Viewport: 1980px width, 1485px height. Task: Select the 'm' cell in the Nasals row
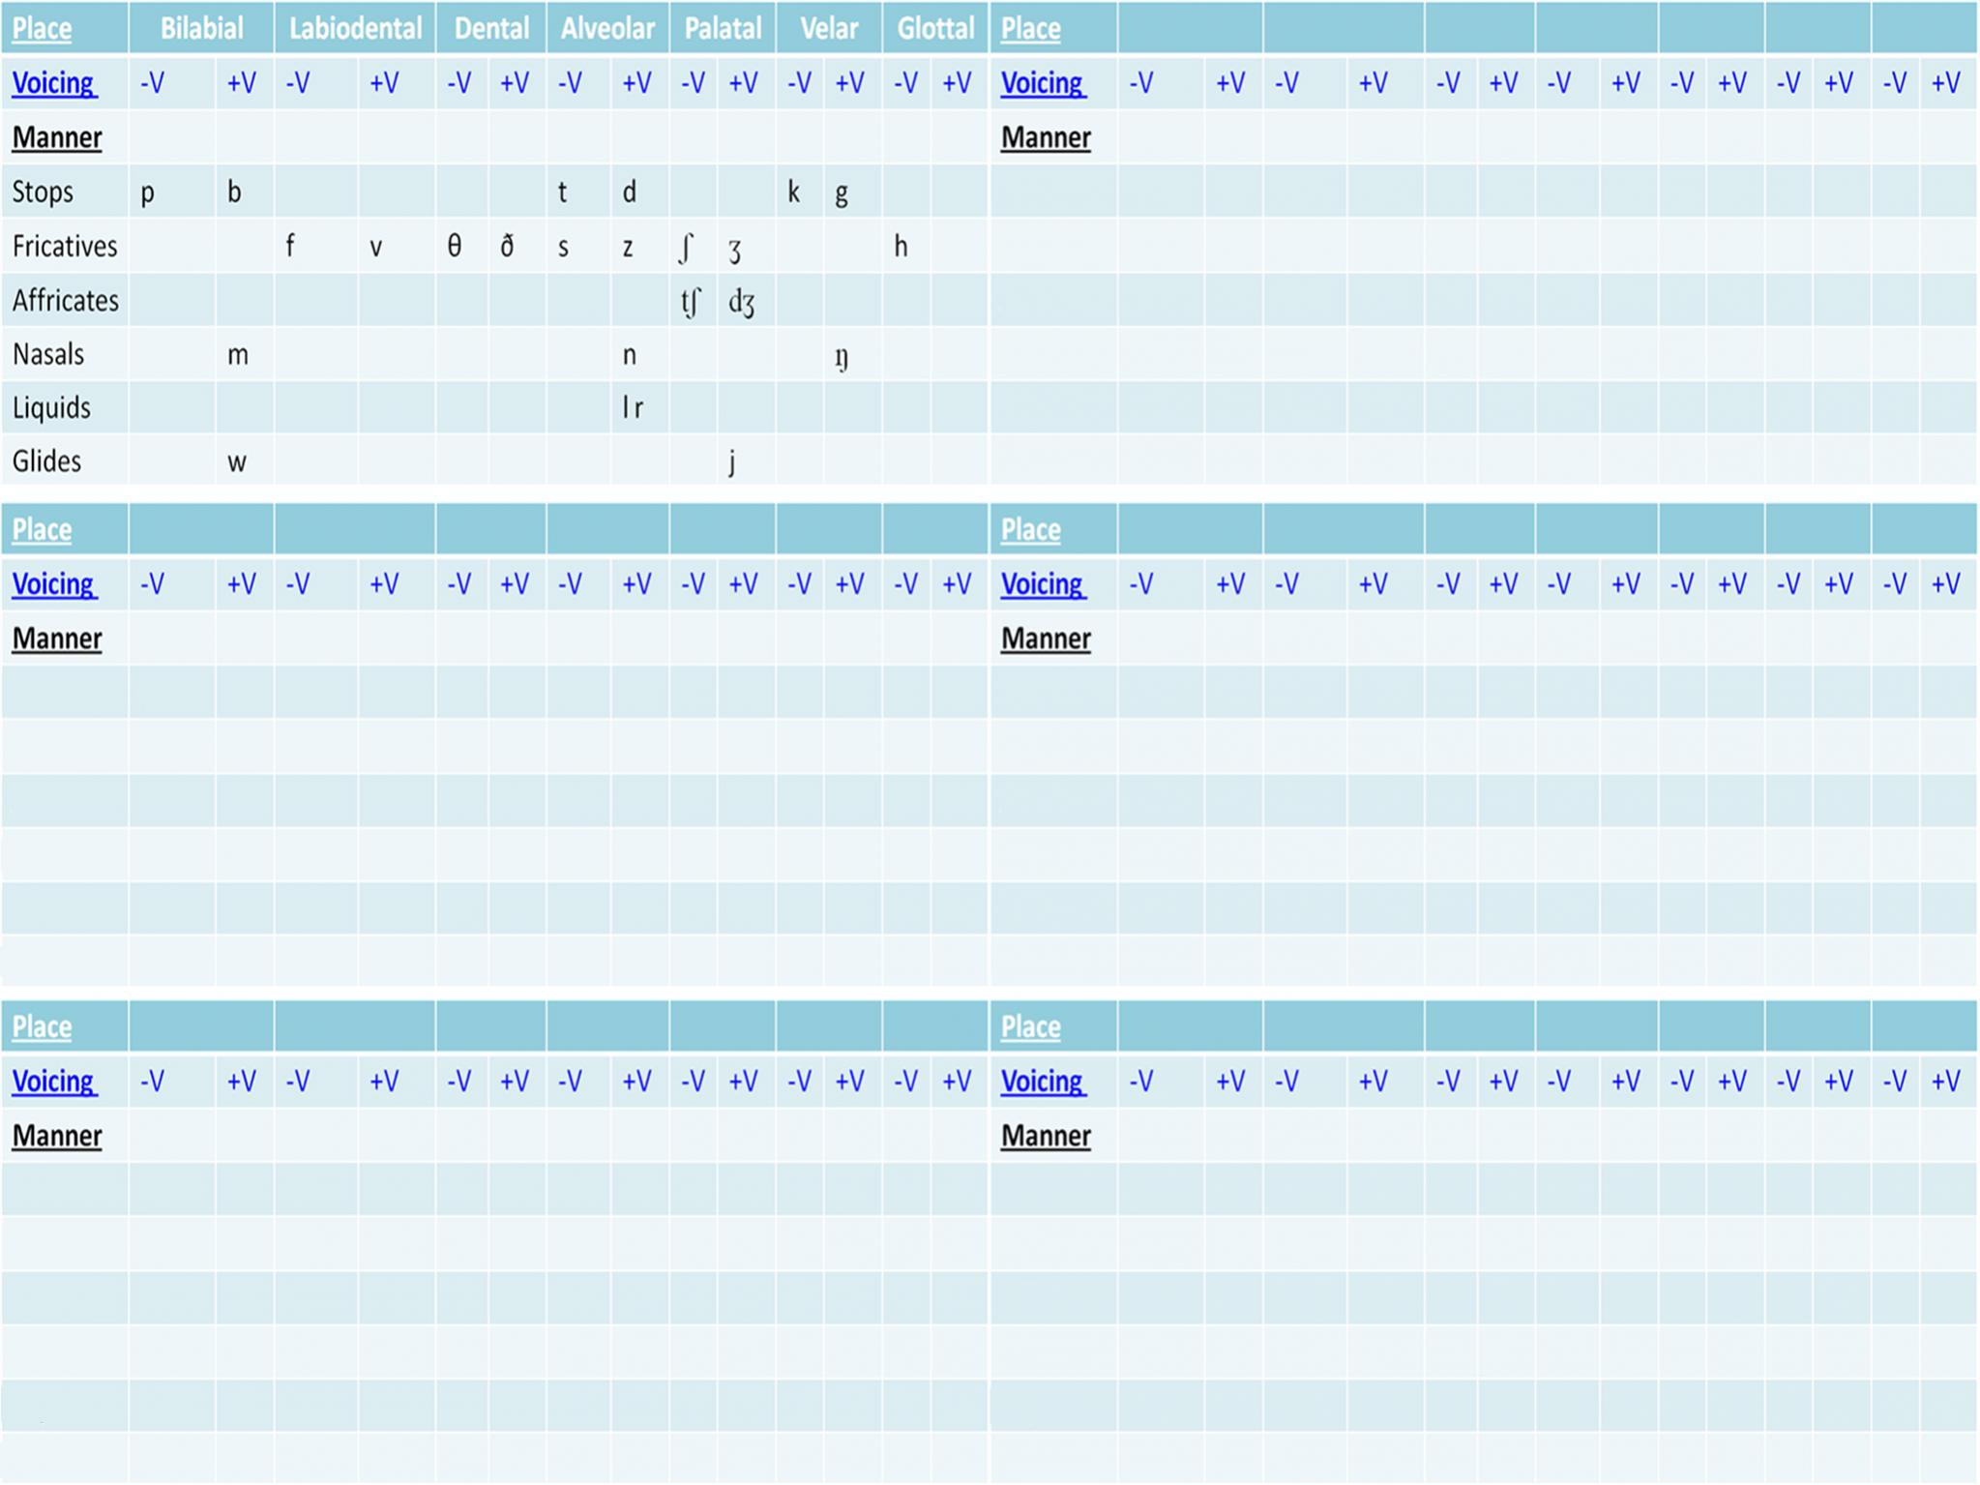point(245,354)
